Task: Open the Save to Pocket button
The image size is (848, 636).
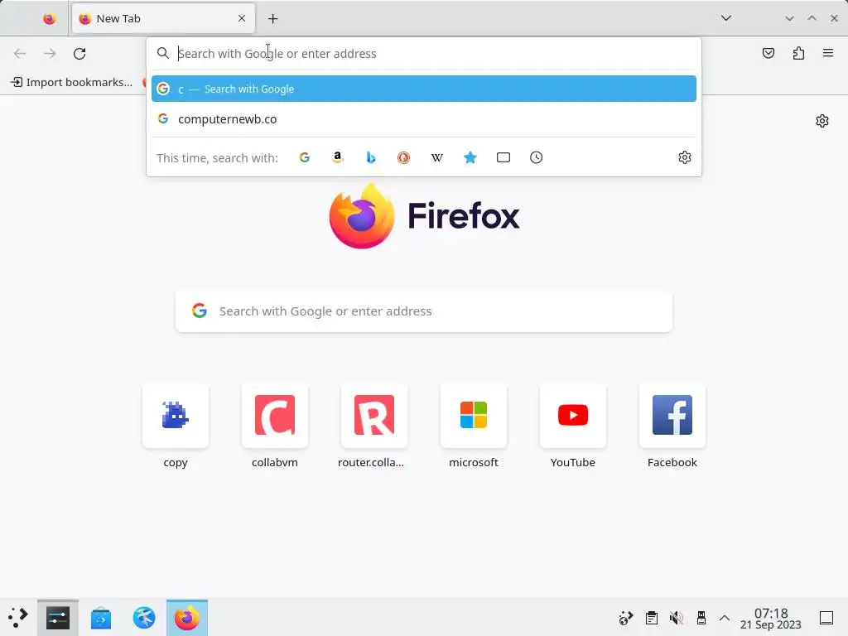Action: [x=768, y=53]
